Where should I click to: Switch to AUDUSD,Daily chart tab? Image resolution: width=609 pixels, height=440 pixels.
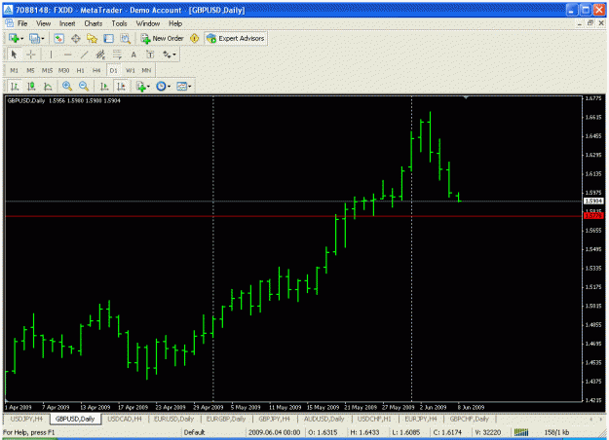pos(324,419)
